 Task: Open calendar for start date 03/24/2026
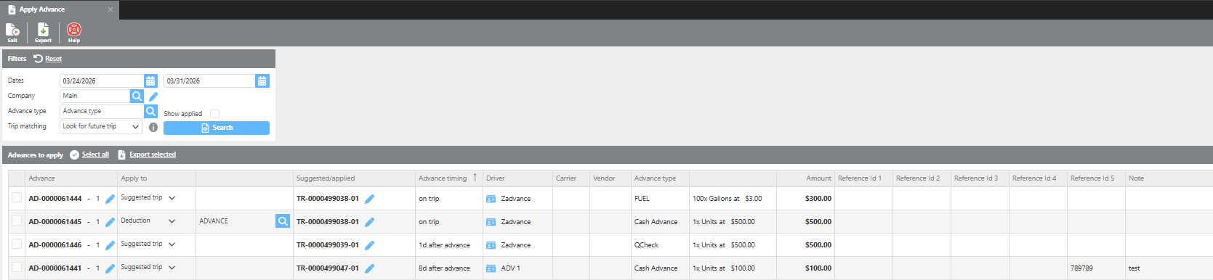coord(150,81)
